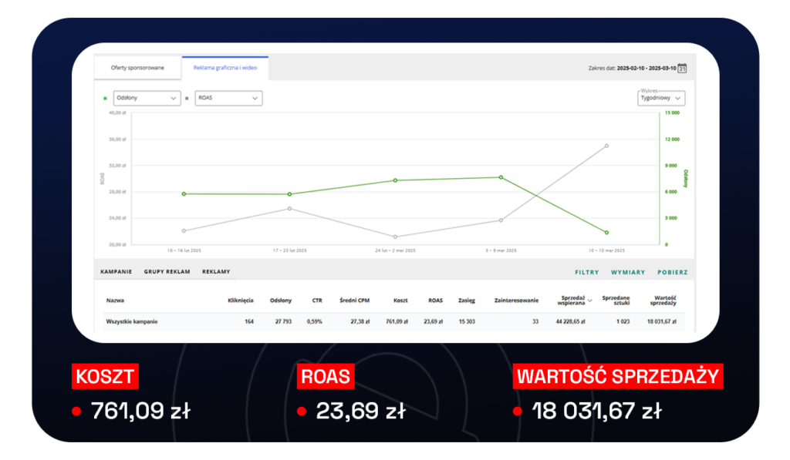Expand the Tygodniowy chart interval dropdown
Viewport: 790px width, 460px height.
click(x=661, y=99)
